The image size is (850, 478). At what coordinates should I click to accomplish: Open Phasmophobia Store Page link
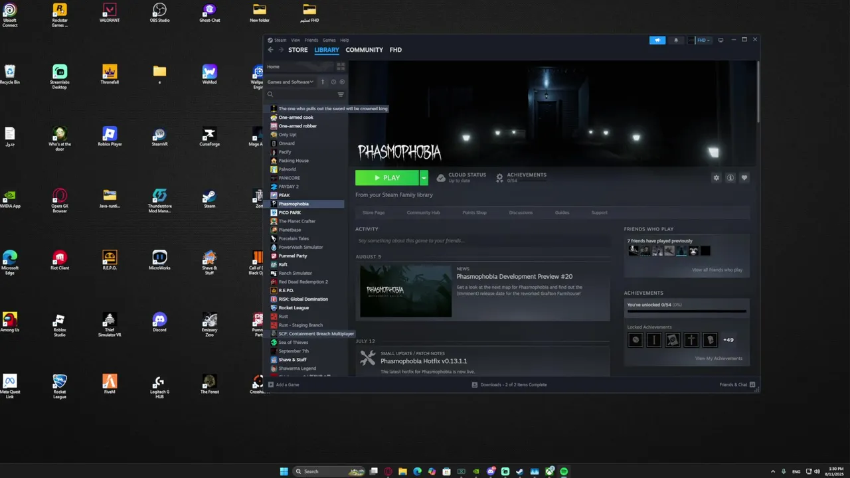point(373,212)
